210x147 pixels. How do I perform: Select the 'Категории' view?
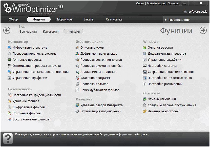51,32
